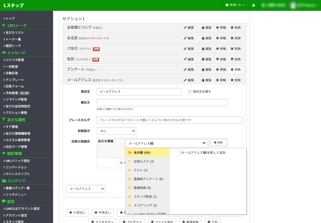Go to 友だちリスト in the sidebar
Viewport: 321px width, 223px height.
tap(15, 33)
